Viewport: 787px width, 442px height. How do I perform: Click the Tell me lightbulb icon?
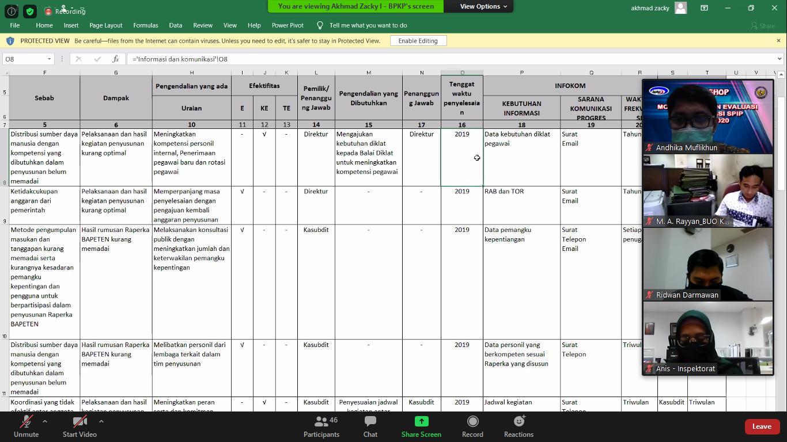click(320, 25)
